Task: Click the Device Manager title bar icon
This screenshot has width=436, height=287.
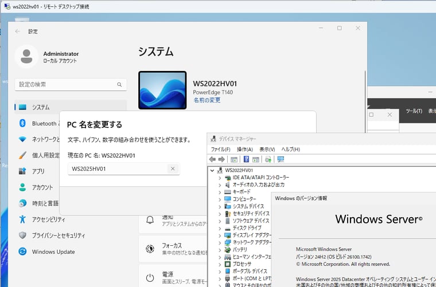Action: pos(213,139)
